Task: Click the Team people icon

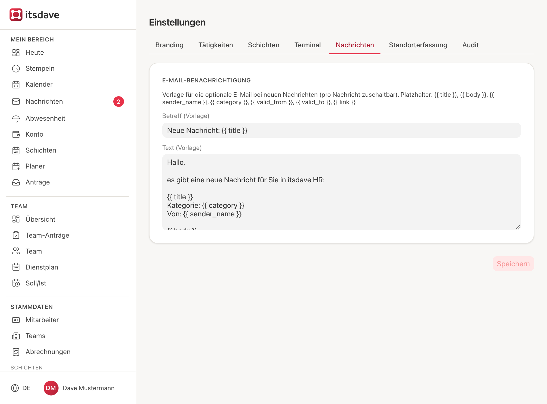Action: 16,251
